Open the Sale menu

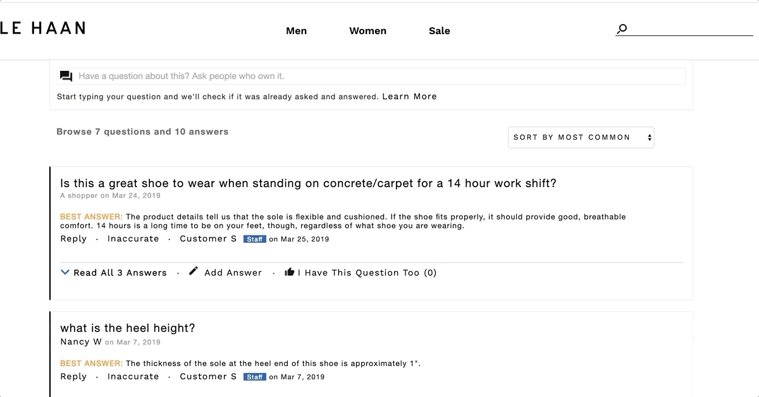pyautogui.click(x=440, y=30)
